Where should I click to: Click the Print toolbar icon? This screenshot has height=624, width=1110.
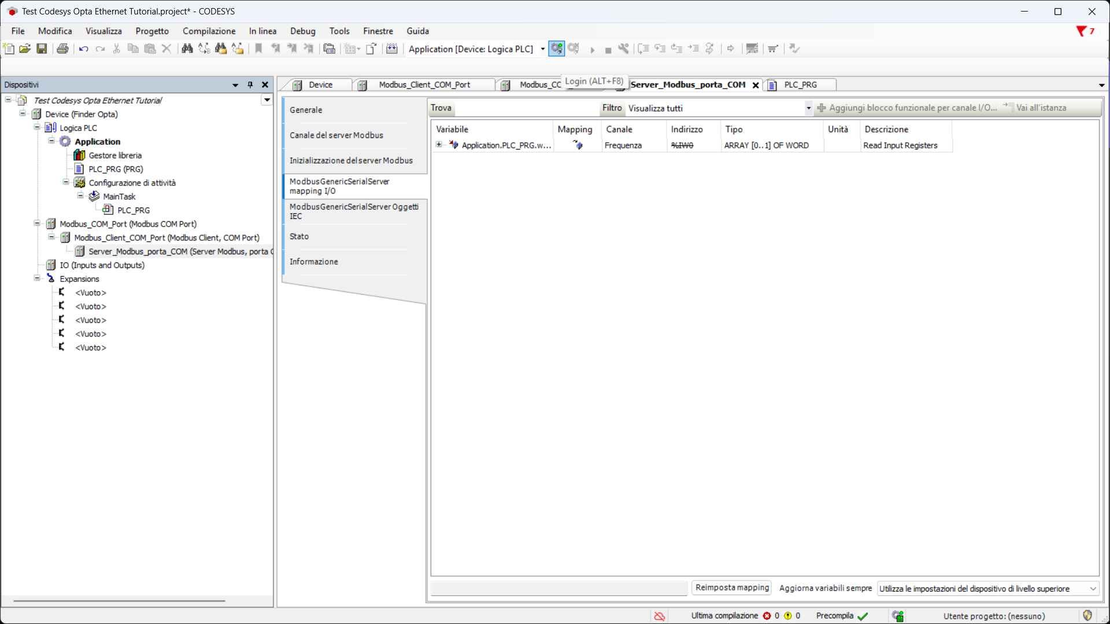point(62,49)
